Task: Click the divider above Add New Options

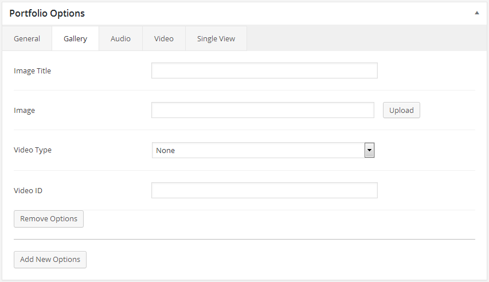Action: point(244,239)
